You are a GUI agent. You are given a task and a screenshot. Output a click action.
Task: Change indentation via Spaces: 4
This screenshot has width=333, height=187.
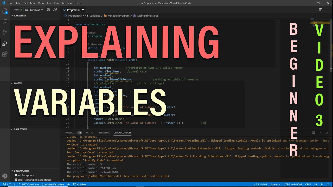(275, 184)
